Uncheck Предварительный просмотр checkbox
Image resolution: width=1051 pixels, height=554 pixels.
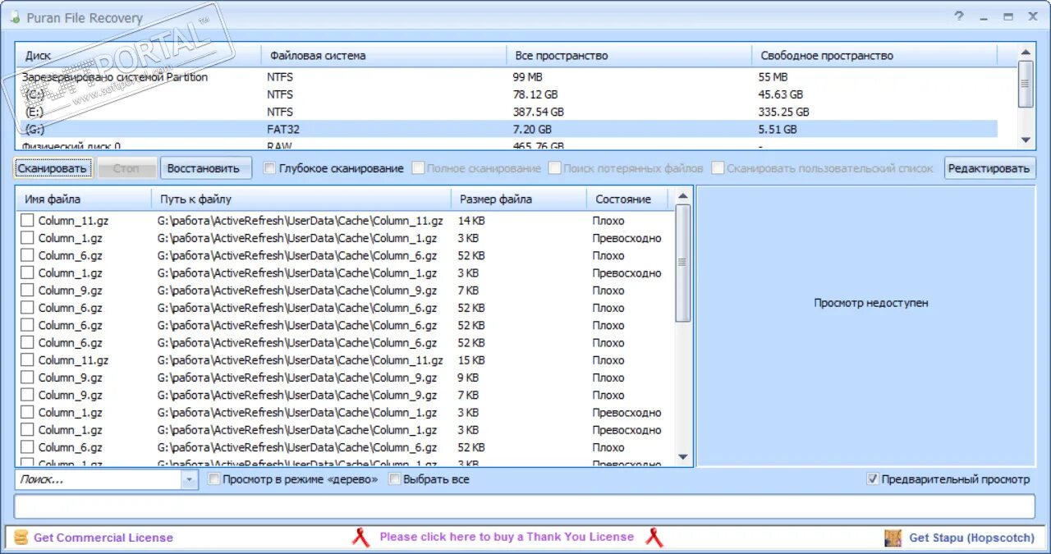pos(873,479)
